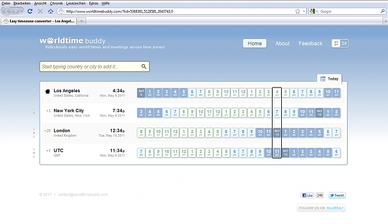388x224 pixels.
Task: Select 12 pm in the UTC row
Action: point(184,153)
